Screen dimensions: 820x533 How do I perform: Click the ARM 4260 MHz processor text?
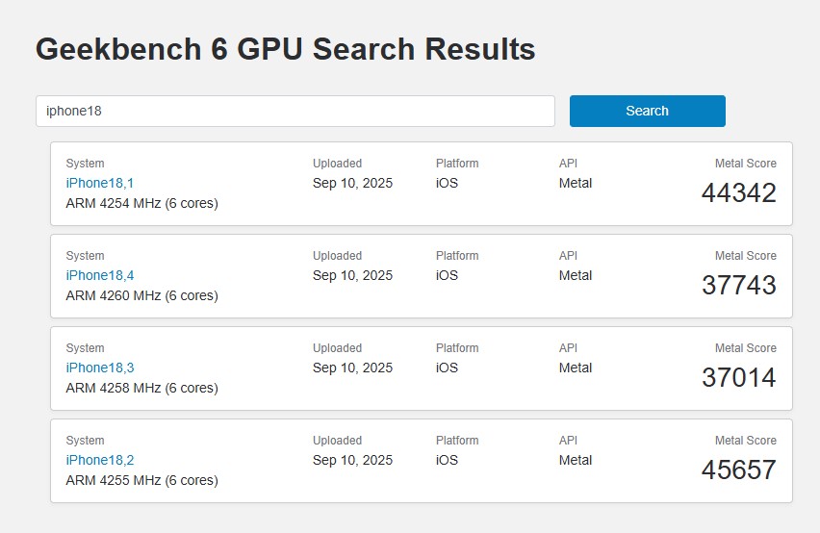(141, 295)
